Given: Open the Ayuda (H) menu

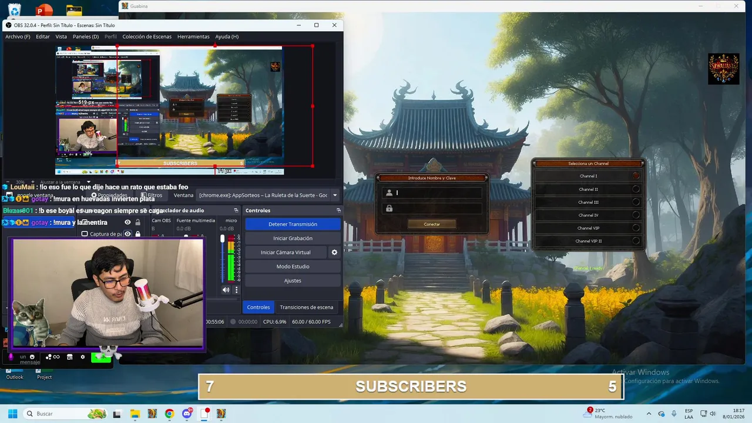Looking at the screenshot, I should pos(227,36).
